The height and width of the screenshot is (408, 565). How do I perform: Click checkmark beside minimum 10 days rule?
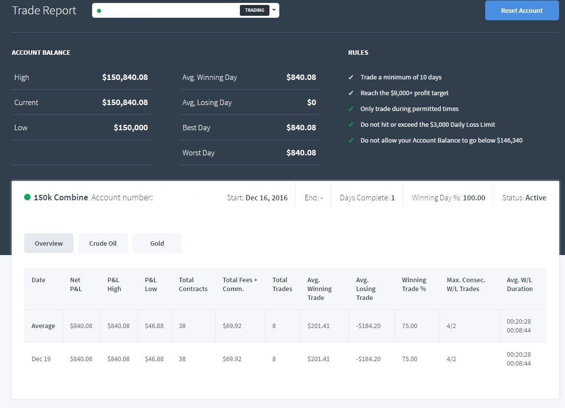(351, 77)
